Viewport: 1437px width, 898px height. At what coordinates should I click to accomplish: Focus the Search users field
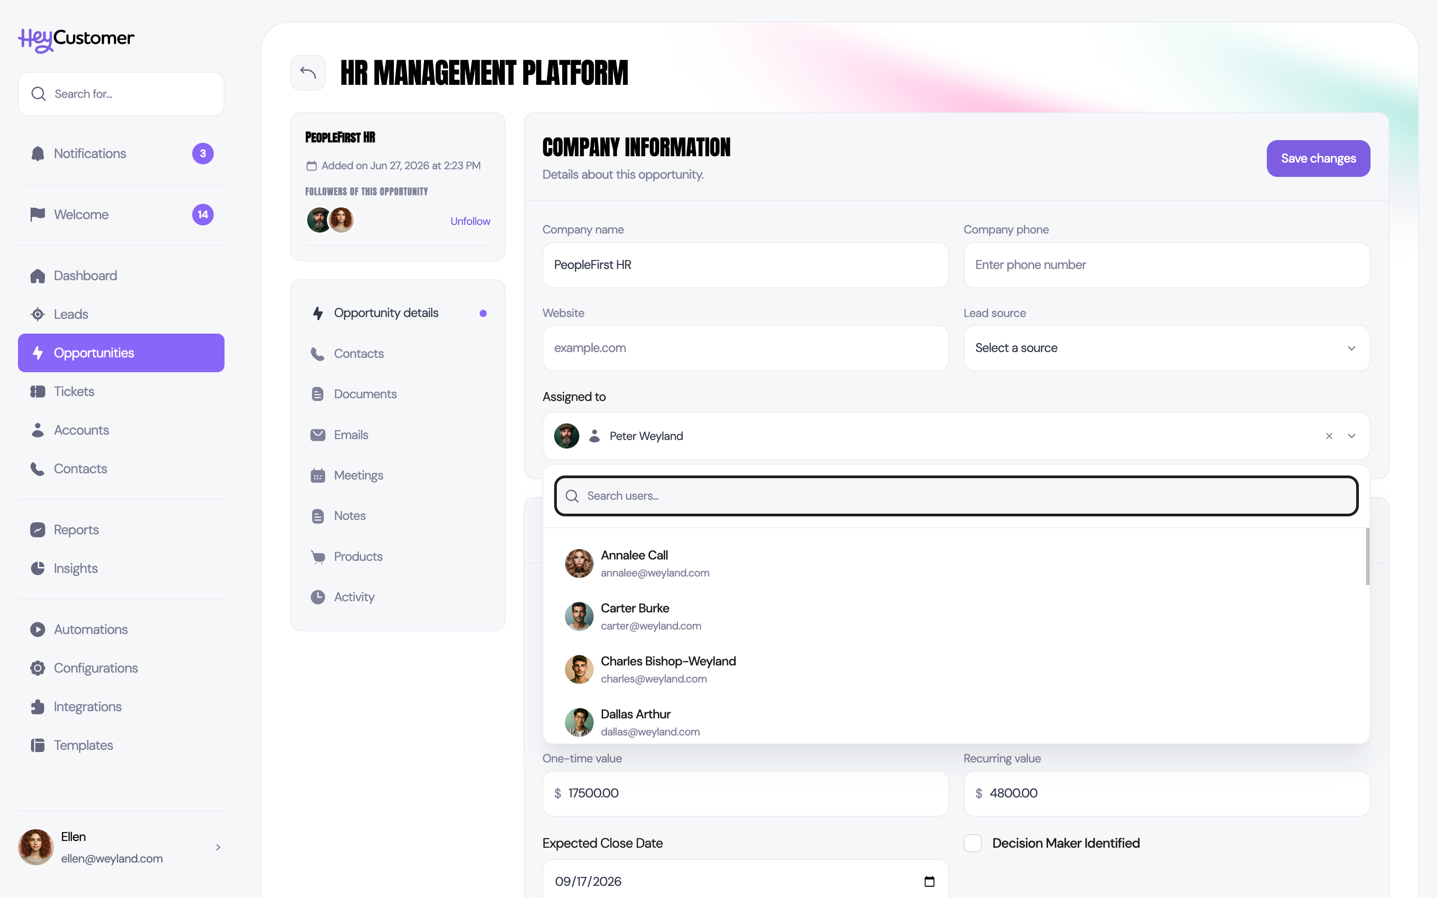click(956, 496)
